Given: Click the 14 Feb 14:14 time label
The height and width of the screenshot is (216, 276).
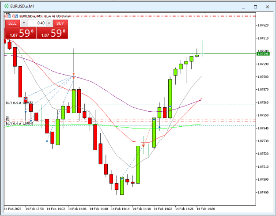Looking at the screenshot, I should tap(120, 209).
